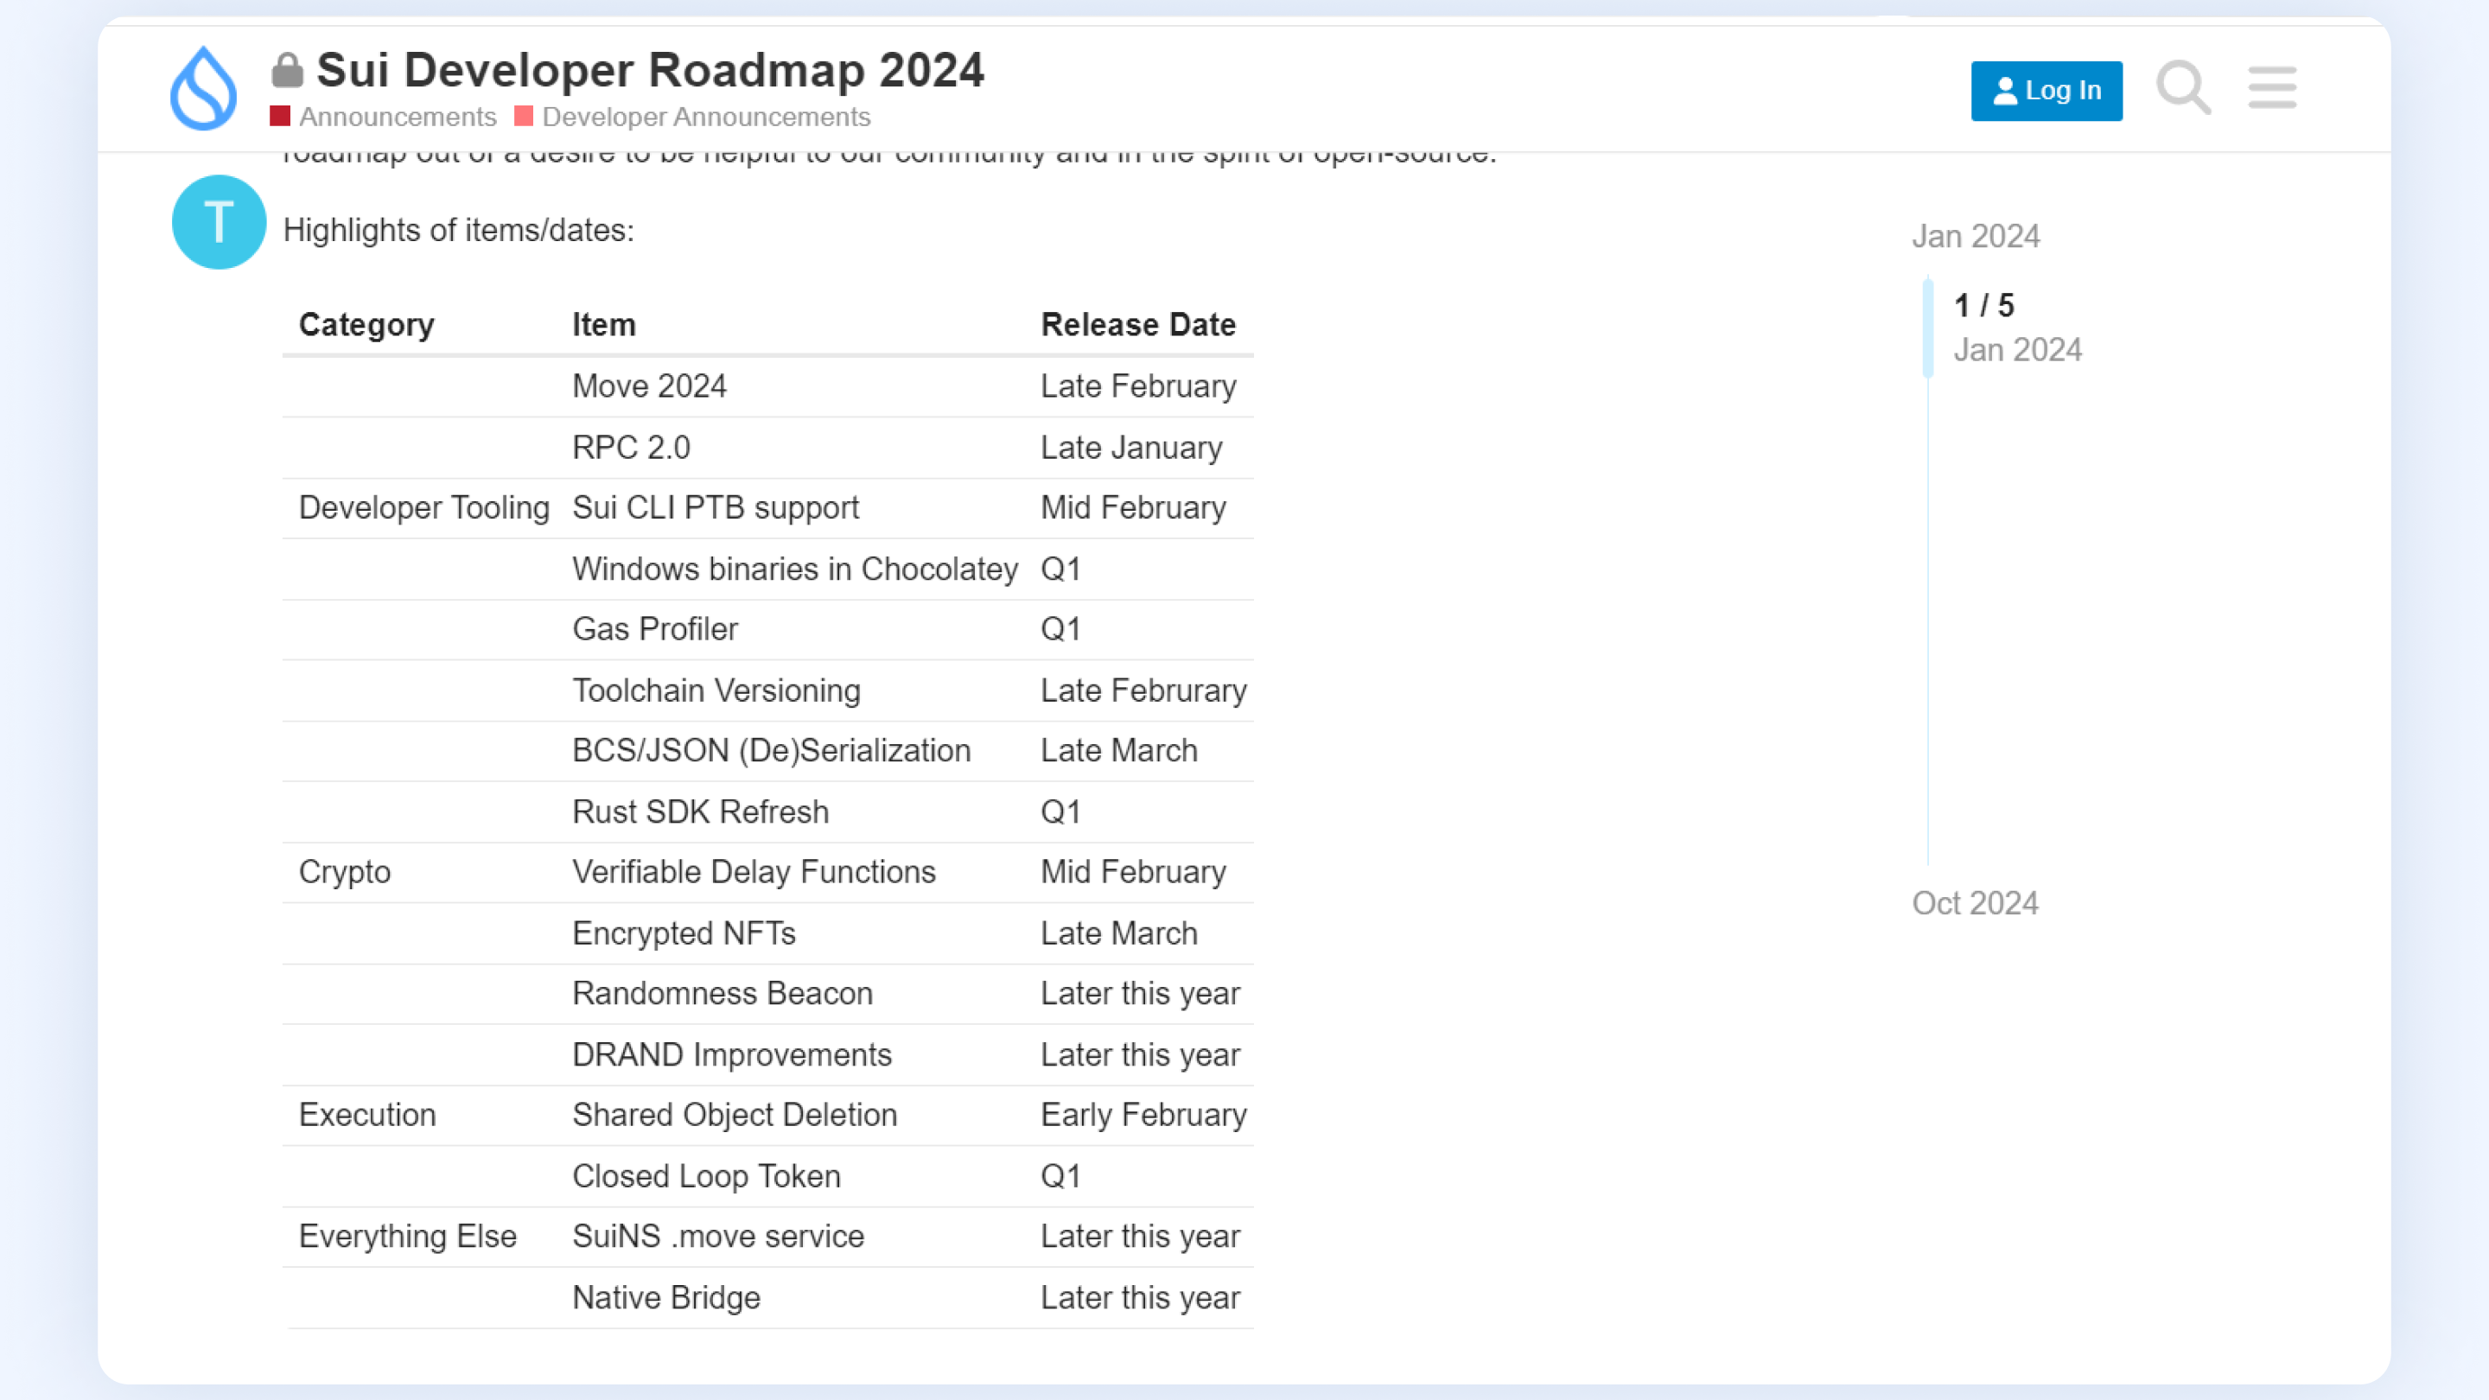Click Q1 date for Windows binaries in Chocolatey
This screenshot has width=2489, height=1400.
click(1060, 570)
